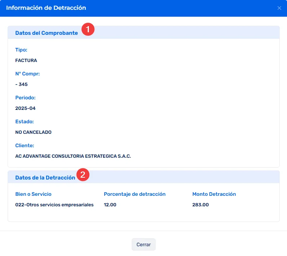Select the voucher number - 345
The image size is (287, 256).
point(21,84)
